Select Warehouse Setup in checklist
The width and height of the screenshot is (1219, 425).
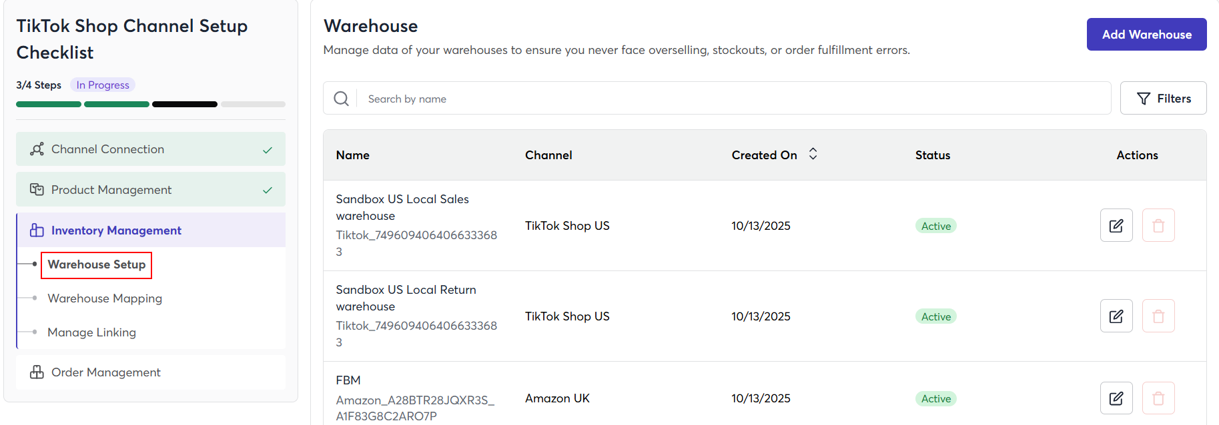click(97, 265)
